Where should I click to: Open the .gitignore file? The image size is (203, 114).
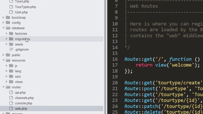(22, 49)
